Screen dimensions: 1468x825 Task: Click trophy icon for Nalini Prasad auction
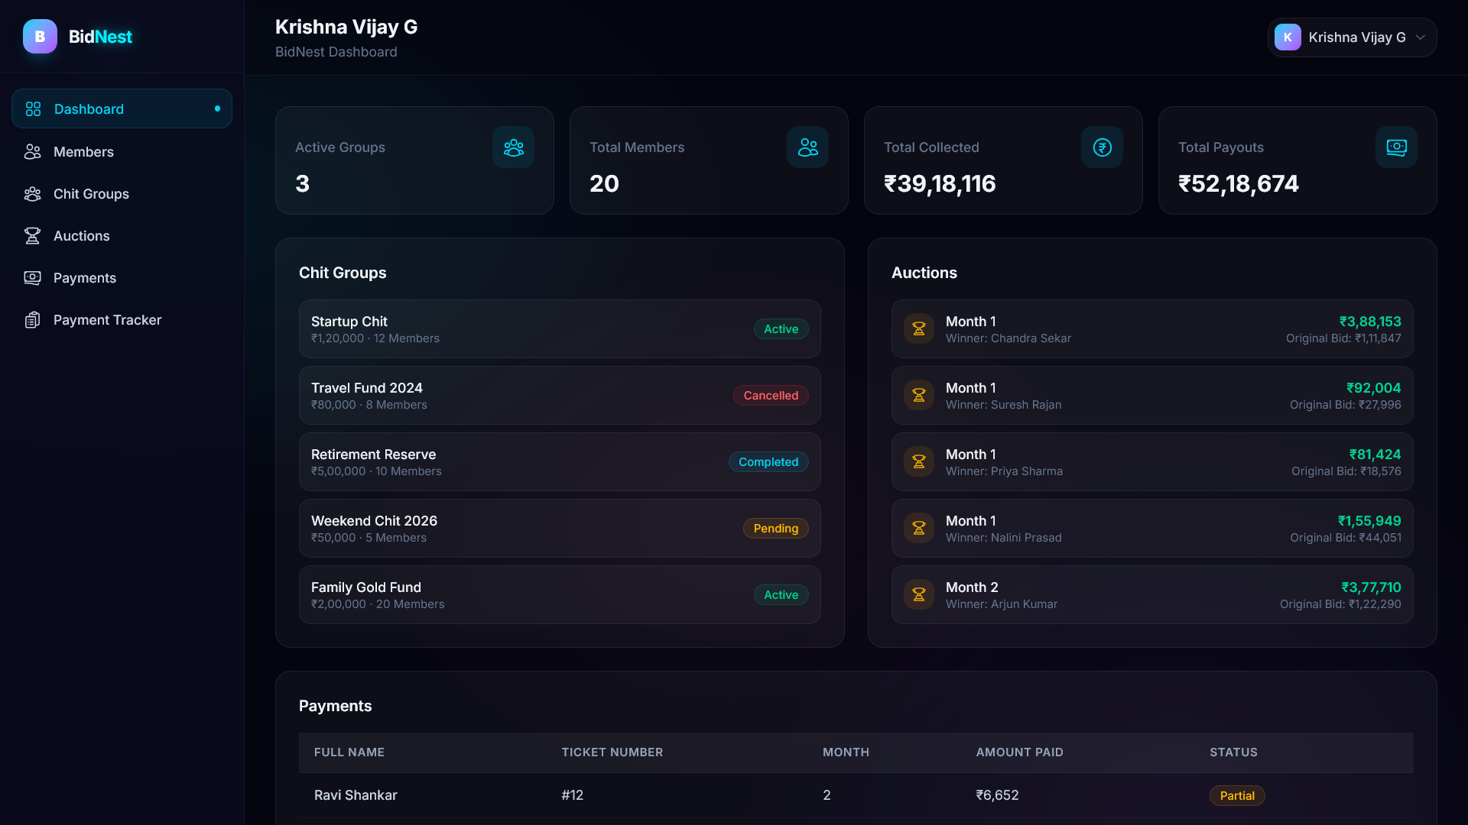click(x=919, y=529)
